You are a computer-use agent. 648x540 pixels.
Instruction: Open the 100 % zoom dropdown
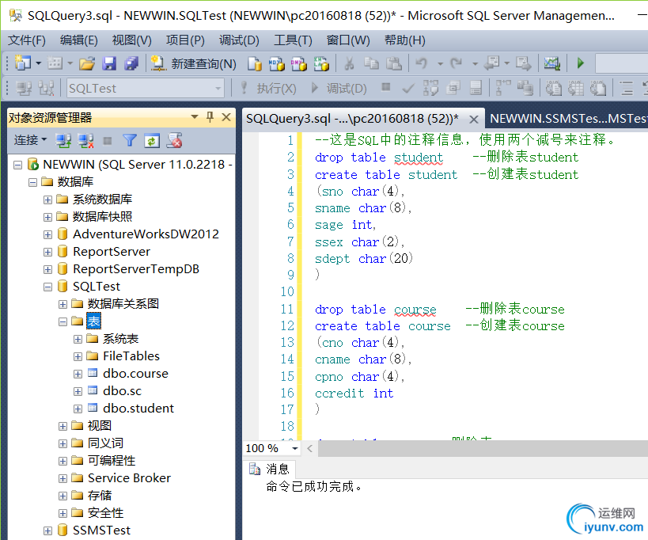tap(294, 448)
